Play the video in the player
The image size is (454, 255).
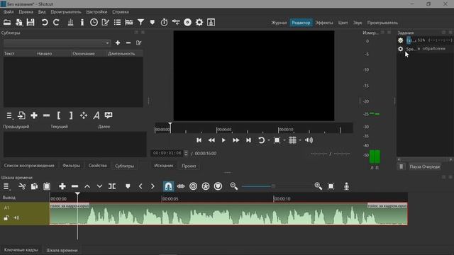pos(223,140)
